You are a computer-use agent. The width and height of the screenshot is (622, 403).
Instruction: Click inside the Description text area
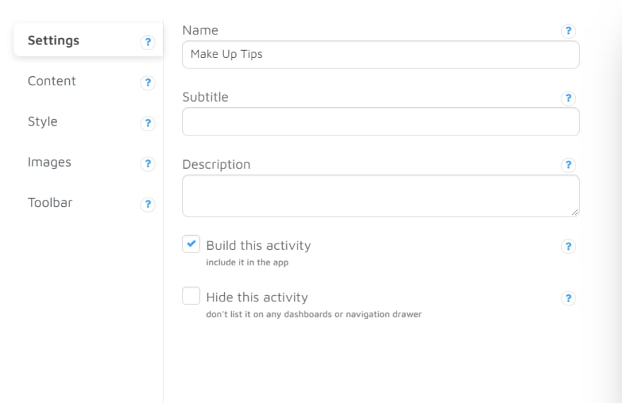pos(380,196)
